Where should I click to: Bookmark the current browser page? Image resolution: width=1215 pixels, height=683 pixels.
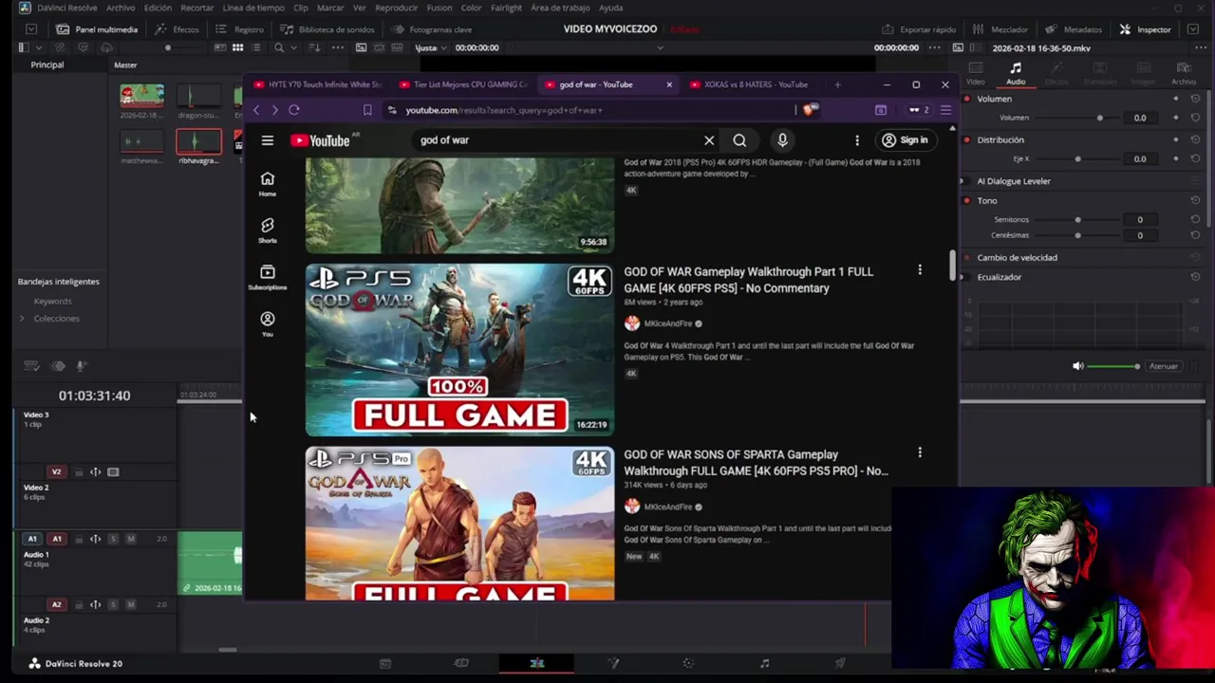coord(367,110)
